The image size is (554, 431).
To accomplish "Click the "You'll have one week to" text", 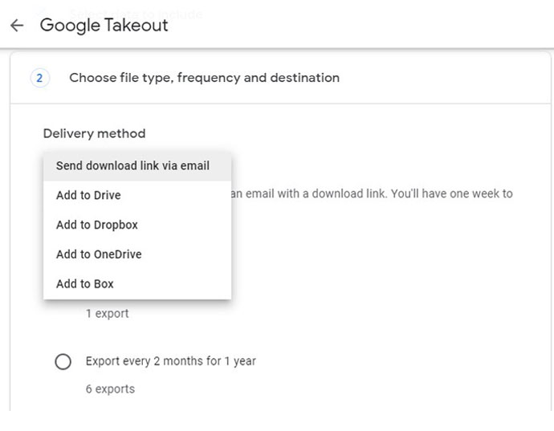I will click(451, 193).
